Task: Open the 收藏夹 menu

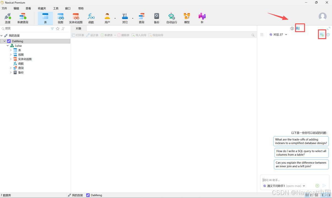Action: pyautogui.click(x=42, y=9)
